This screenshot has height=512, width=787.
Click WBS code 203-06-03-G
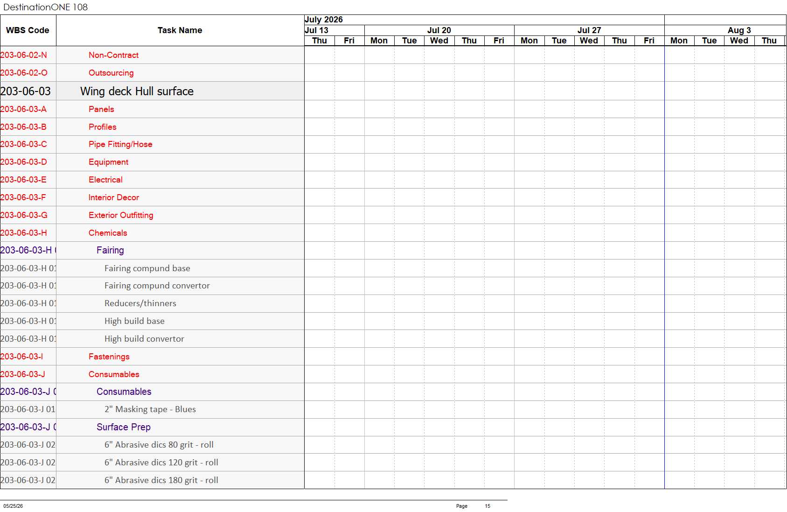coord(24,215)
